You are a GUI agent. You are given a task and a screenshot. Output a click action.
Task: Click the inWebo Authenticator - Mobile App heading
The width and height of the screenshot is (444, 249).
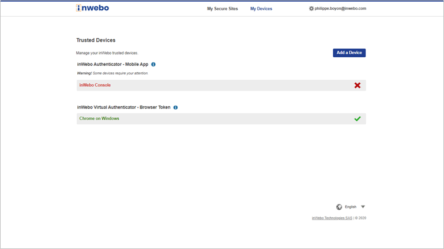[112, 64]
